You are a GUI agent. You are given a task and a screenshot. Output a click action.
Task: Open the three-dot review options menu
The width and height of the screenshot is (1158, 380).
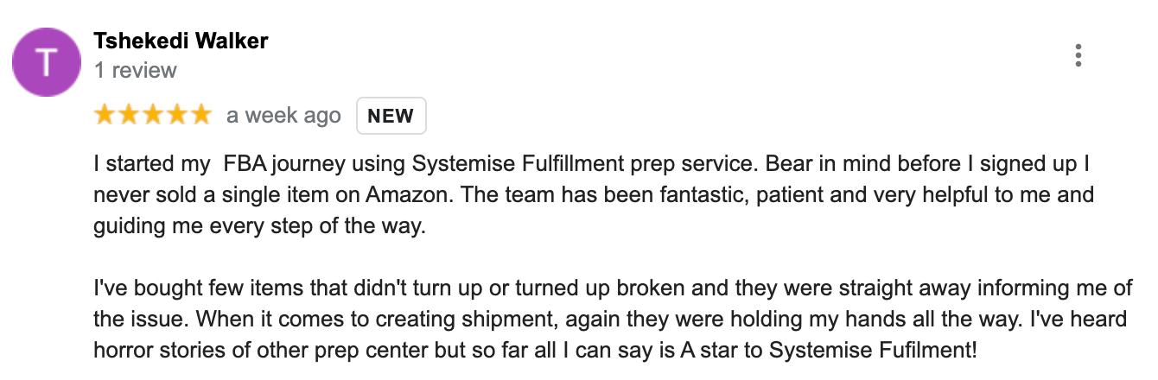(1078, 55)
